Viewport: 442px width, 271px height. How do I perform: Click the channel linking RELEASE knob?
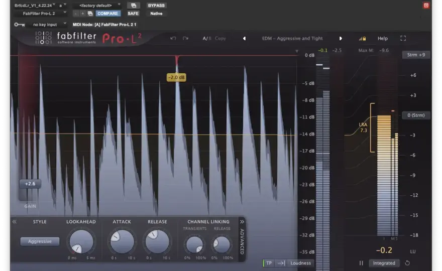point(222,244)
